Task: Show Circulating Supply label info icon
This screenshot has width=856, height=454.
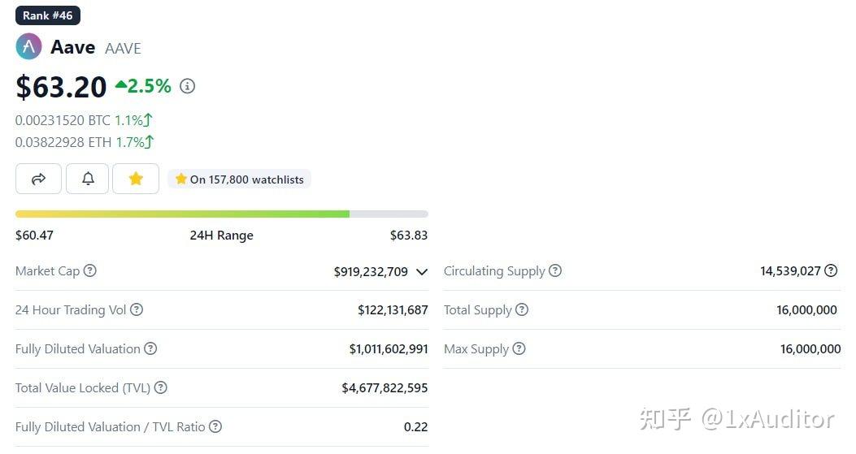Action: click(555, 270)
